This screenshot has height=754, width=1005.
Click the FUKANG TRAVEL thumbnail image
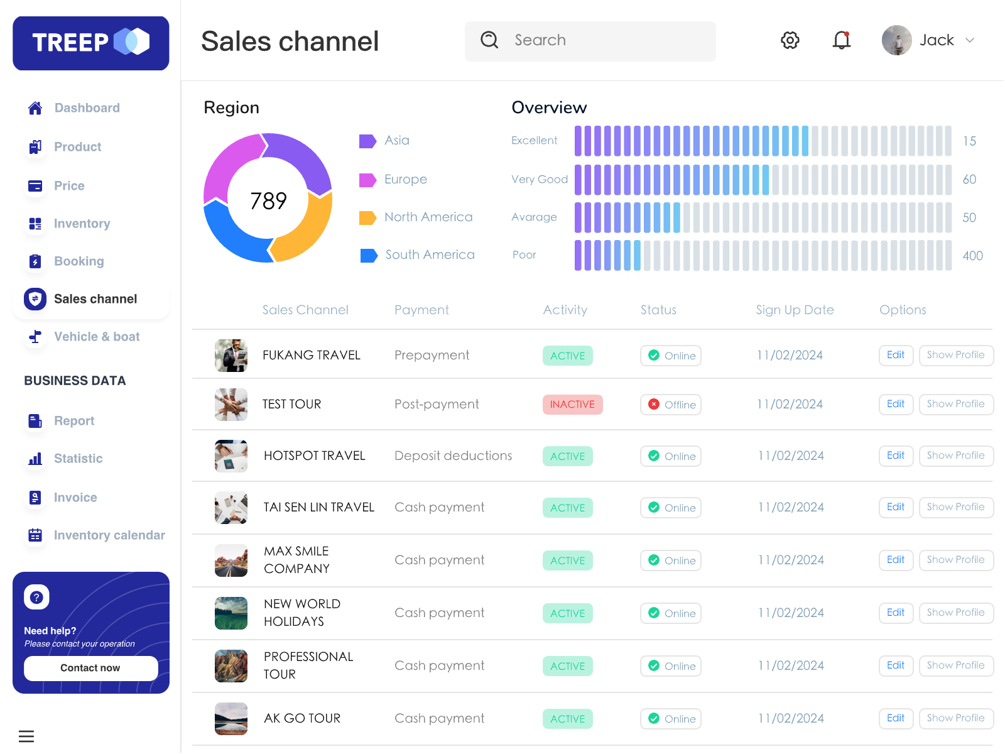point(231,356)
